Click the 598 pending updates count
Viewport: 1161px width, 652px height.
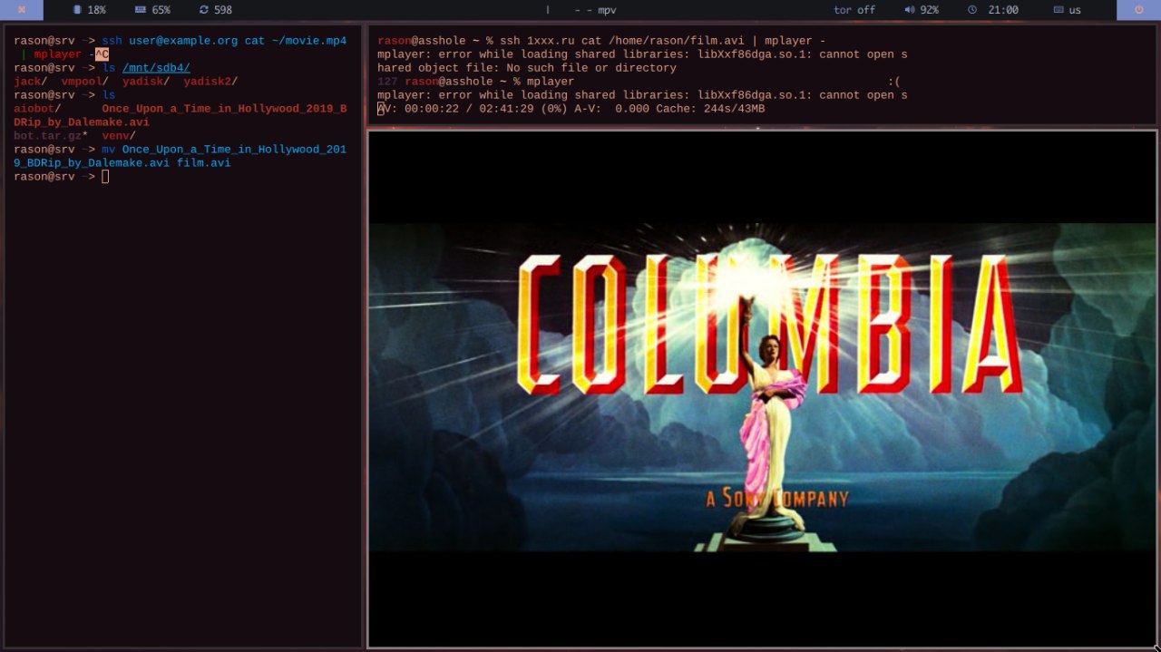223,10
